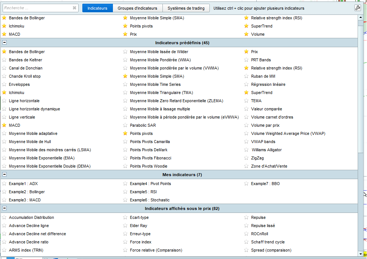Star the Example1 : ADX indicator

pos(4,184)
